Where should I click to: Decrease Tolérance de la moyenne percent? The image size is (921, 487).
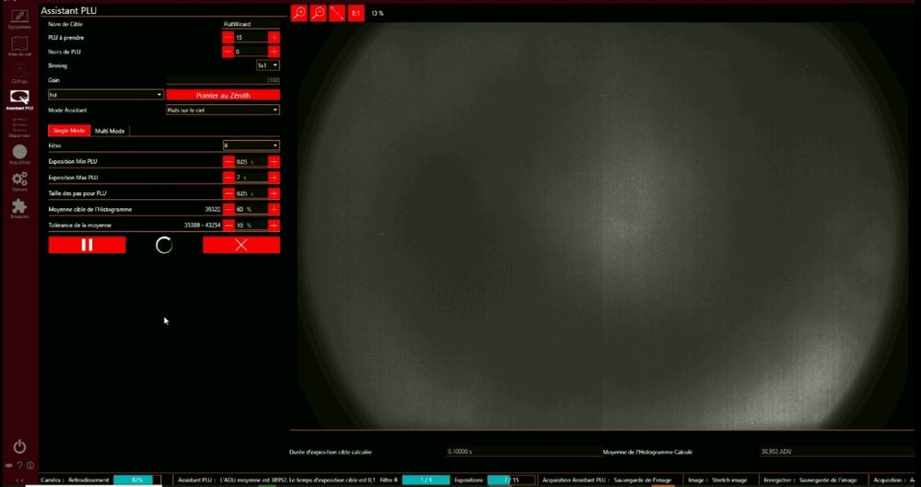coord(228,225)
